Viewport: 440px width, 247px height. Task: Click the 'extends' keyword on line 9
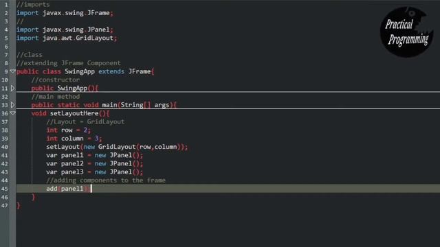pyautogui.click(x=111, y=71)
